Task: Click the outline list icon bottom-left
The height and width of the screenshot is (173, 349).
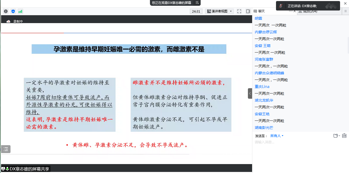Action: pos(6,149)
